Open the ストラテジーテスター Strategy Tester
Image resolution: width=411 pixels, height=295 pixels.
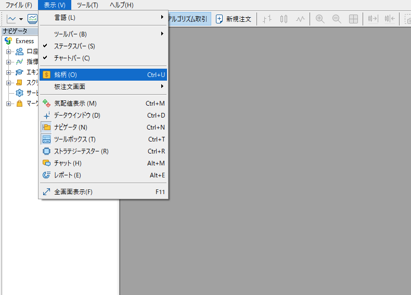pyautogui.click(x=81, y=151)
